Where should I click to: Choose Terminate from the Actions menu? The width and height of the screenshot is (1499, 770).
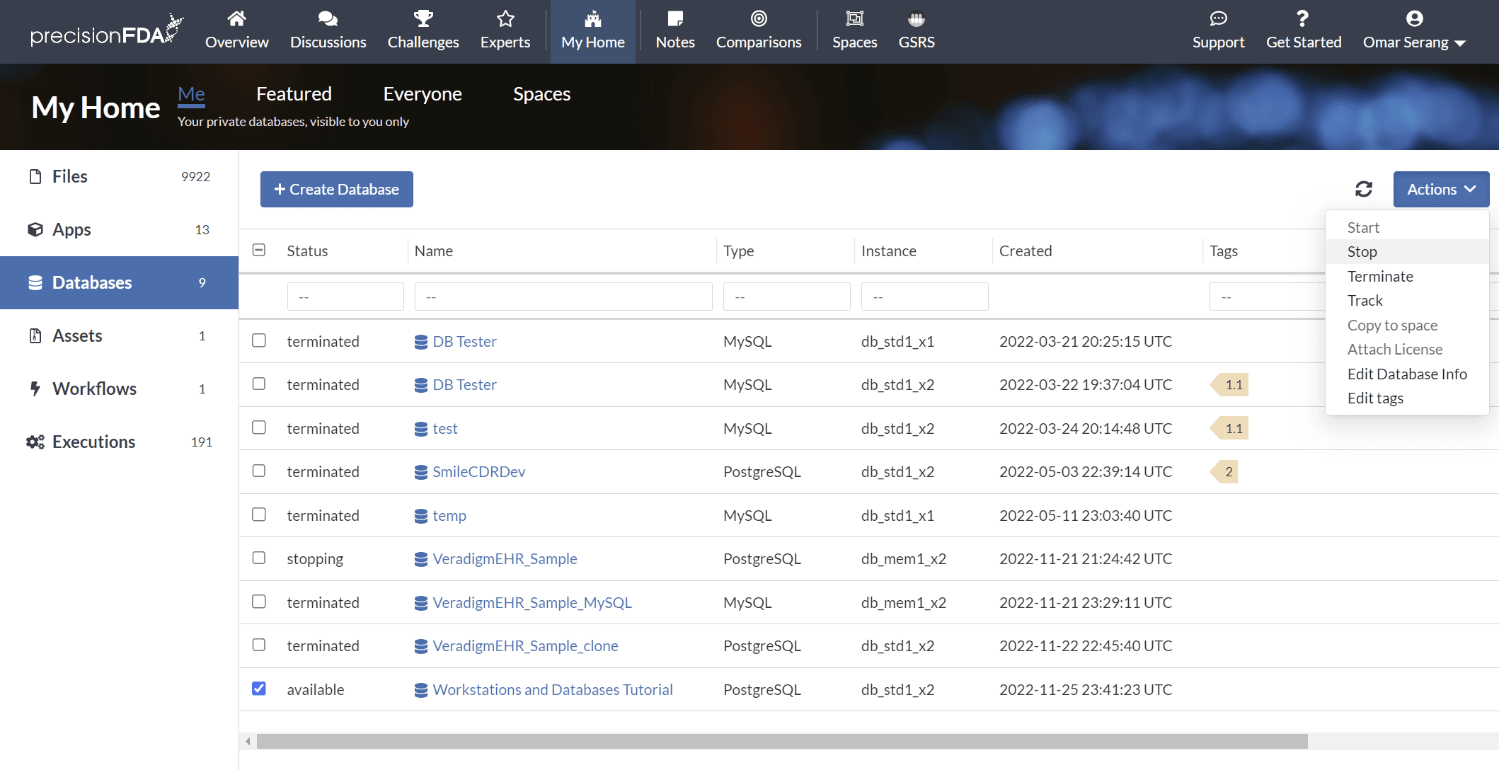click(x=1379, y=276)
